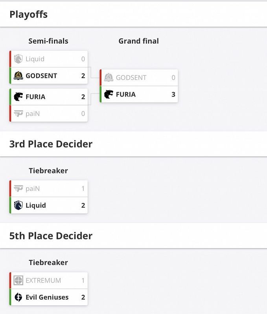The height and width of the screenshot is (314, 267).
Task: Click the Playoffs section header
Action: 28,15
